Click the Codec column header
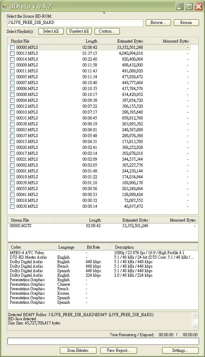Screen dimensions: 205x357 32,247
